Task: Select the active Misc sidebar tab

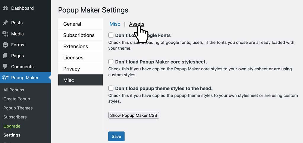Action: click(x=80, y=80)
